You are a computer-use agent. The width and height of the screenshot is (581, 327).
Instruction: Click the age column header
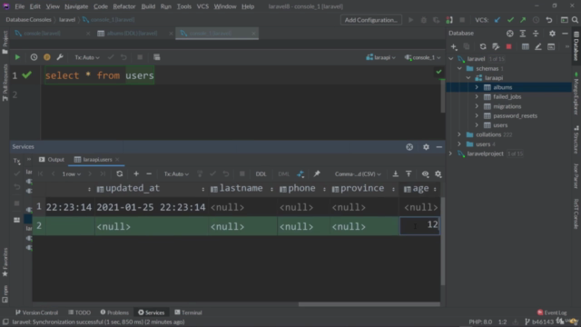[420, 189]
